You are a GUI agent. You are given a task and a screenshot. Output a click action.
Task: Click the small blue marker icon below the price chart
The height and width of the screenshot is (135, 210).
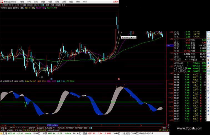(51, 79)
